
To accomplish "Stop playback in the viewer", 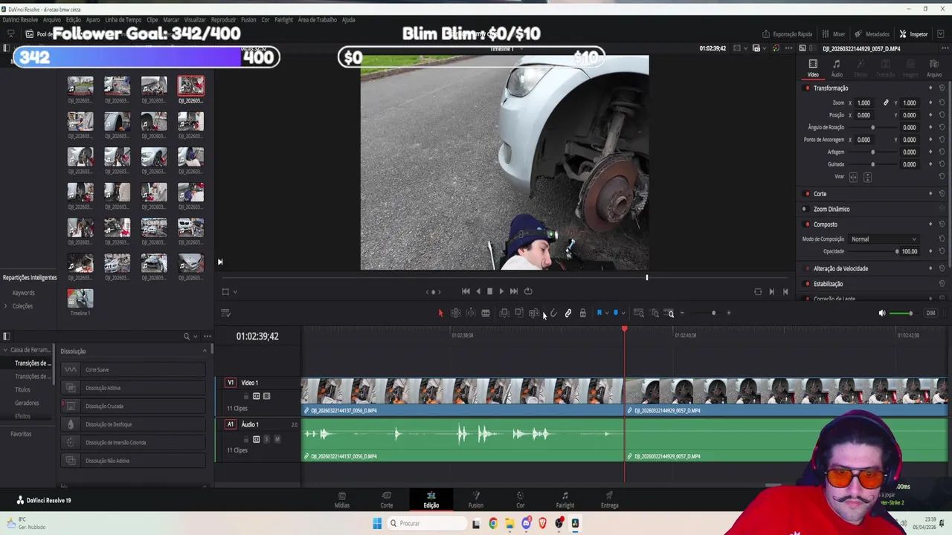I will [489, 291].
